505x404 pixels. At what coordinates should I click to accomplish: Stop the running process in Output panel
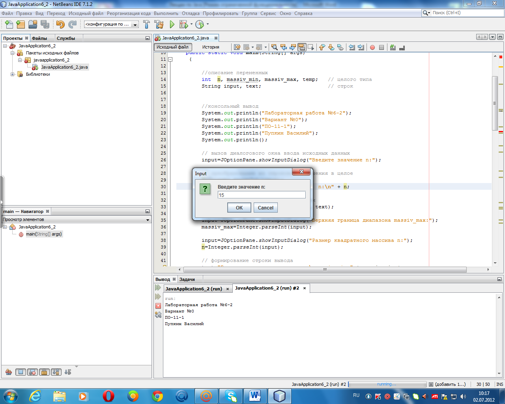[158, 305]
